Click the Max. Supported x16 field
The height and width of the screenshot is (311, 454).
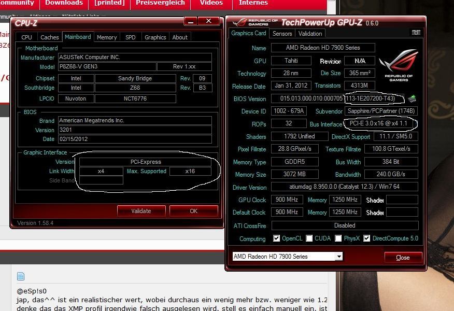click(x=190, y=171)
